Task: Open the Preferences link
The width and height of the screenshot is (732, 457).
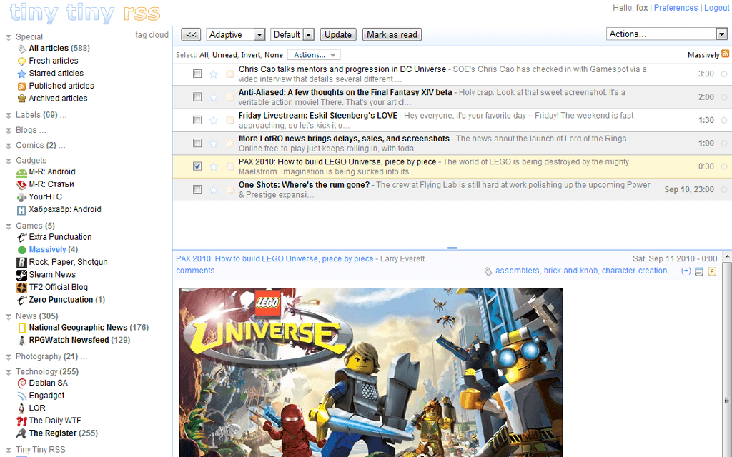Action: click(x=676, y=8)
